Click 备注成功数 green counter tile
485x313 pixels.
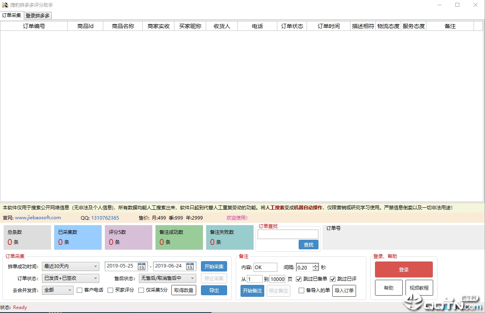pyautogui.click(x=179, y=237)
